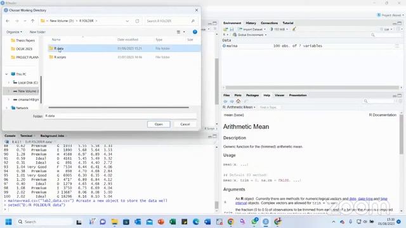
Task: Open the Files tab
Action: pyautogui.click(x=226, y=95)
